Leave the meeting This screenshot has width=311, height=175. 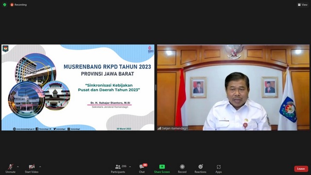pos(301,169)
